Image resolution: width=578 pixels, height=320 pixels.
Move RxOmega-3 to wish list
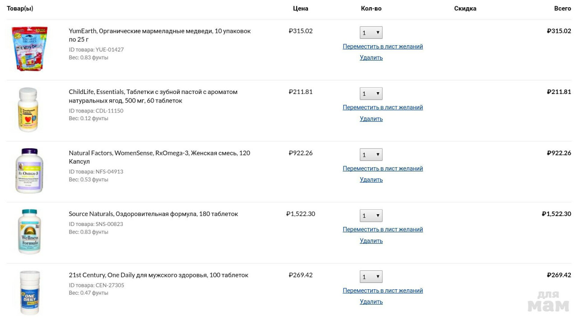pos(382,169)
